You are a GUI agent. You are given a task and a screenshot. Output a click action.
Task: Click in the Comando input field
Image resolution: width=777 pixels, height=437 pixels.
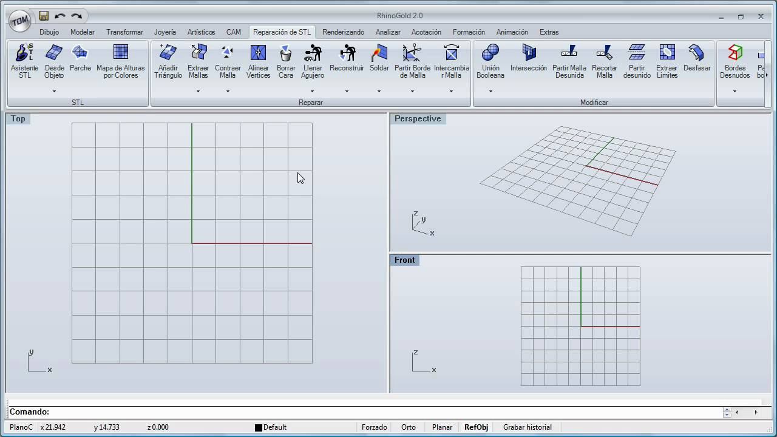[x=385, y=412]
